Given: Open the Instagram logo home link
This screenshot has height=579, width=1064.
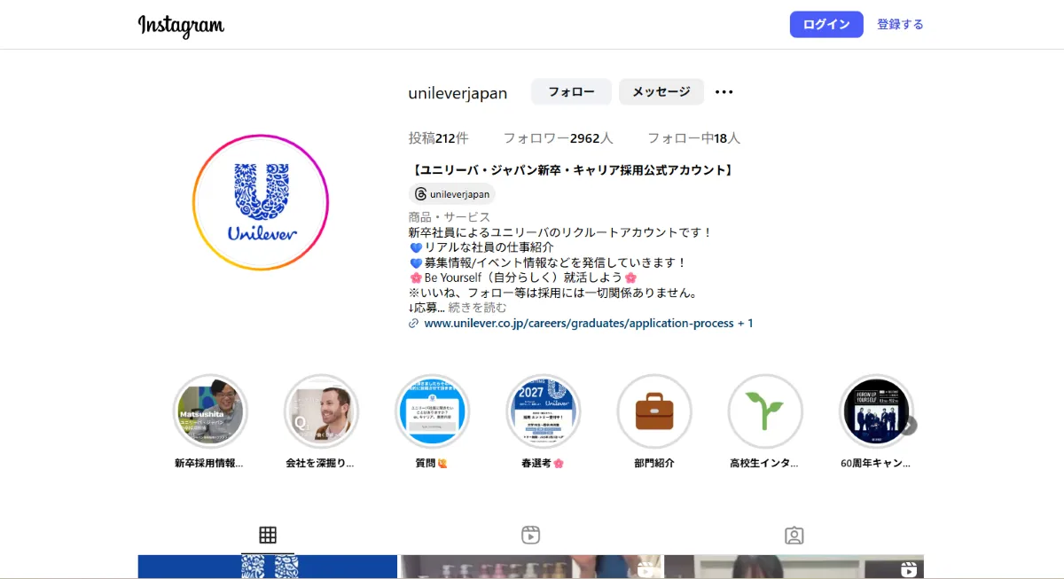Looking at the screenshot, I should click(x=181, y=25).
